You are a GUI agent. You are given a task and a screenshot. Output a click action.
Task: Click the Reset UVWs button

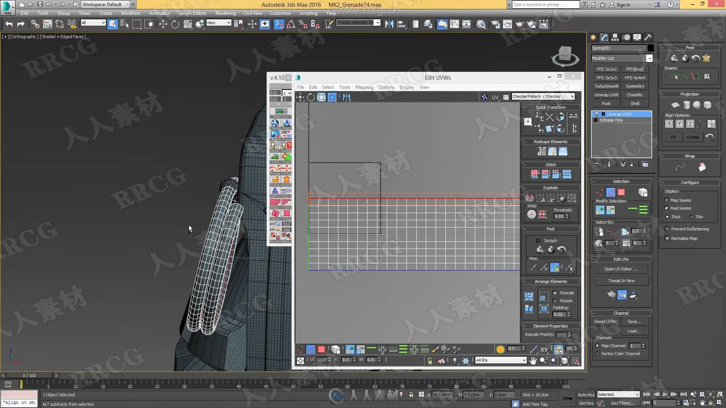pyautogui.click(x=605, y=321)
